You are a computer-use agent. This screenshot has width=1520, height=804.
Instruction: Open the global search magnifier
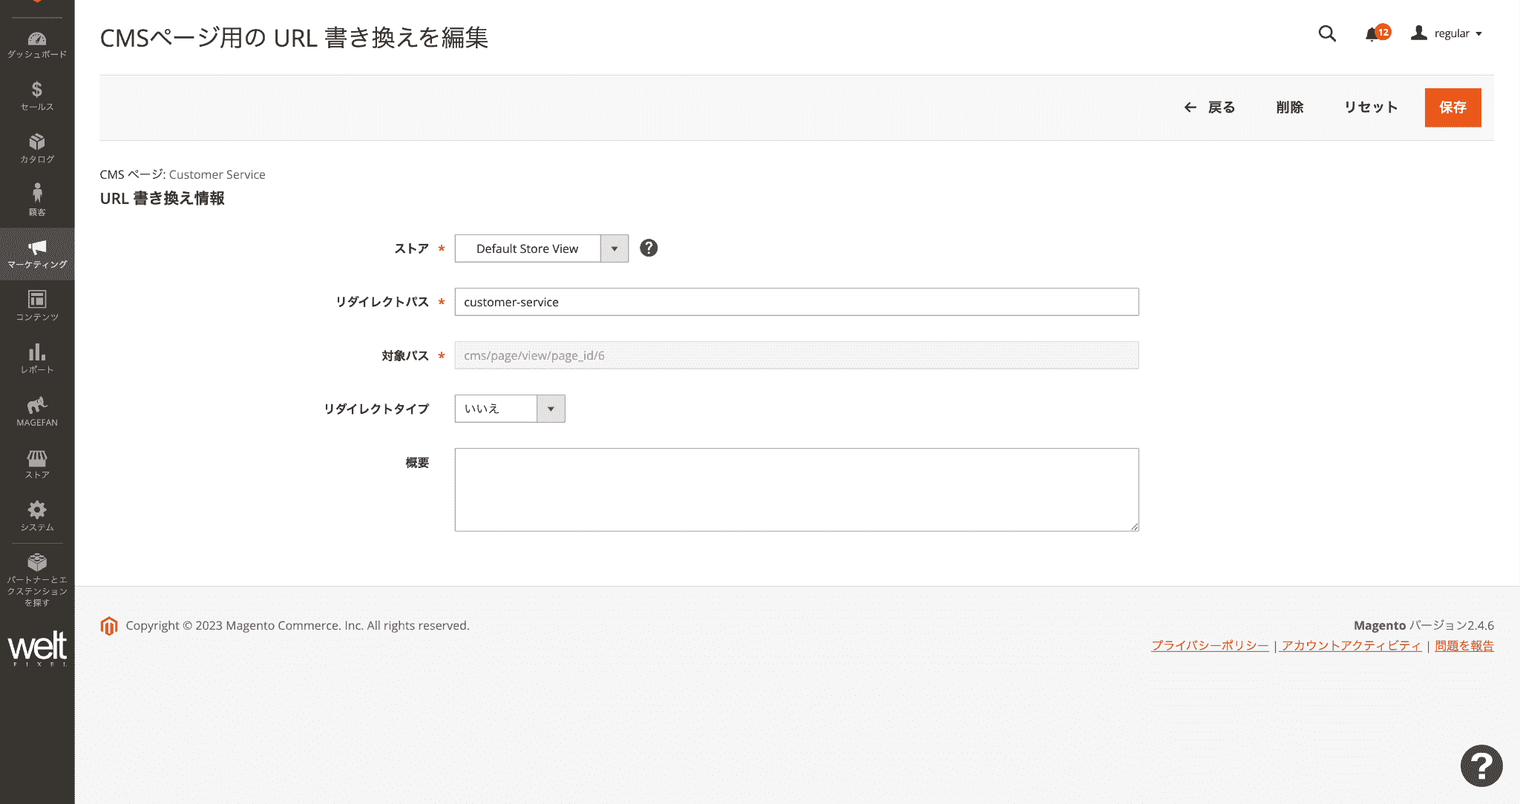tap(1327, 33)
